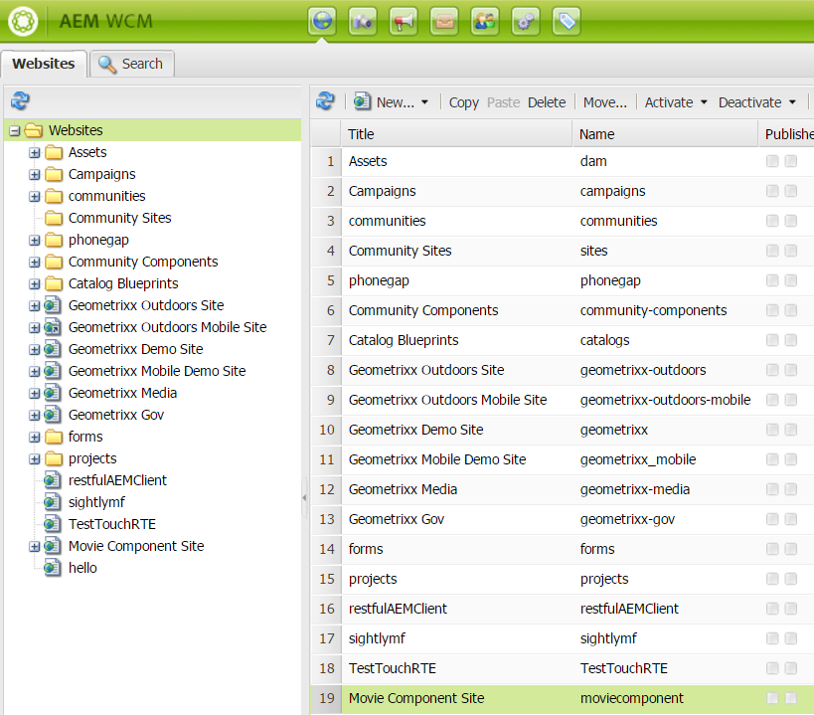Select the communities tree item label
814x715 pixels.
107,196
